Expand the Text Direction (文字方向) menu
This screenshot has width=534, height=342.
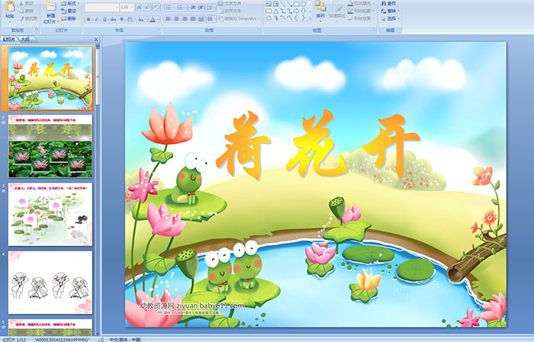click(x=231, y=3)
